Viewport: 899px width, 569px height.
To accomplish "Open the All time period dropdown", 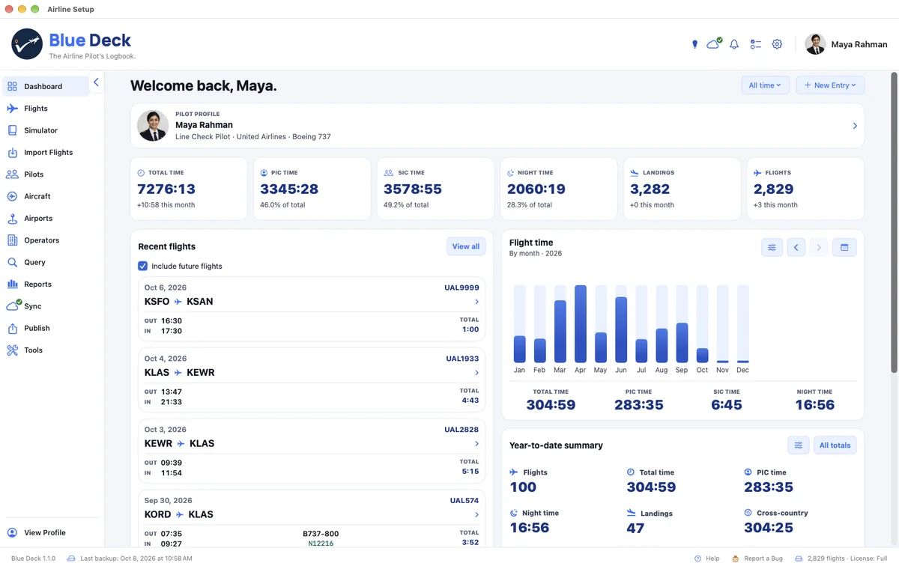I will click(765, 85).
